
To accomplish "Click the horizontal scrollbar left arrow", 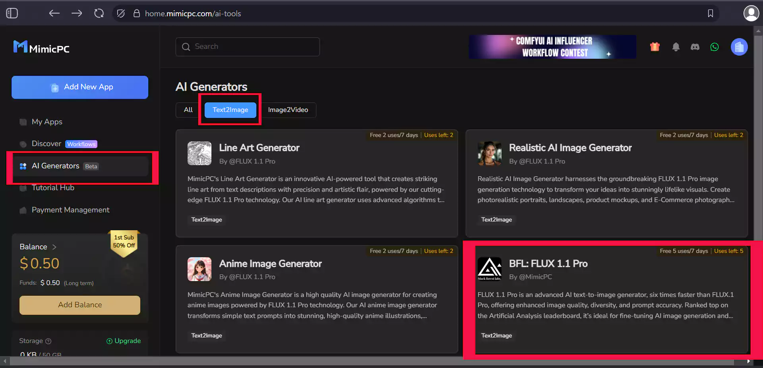I will click(x=5, y=361).
